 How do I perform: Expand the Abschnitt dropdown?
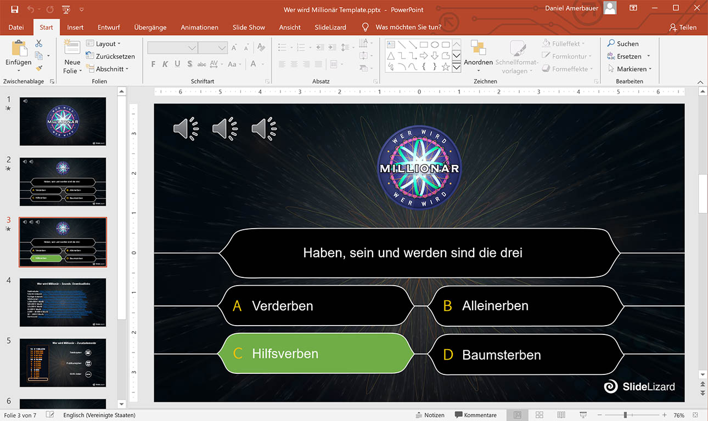(x=107, y=69)
